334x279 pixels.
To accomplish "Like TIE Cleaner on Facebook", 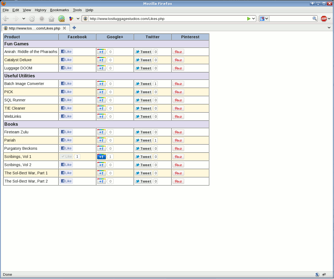I will click(x=66, y=108).
